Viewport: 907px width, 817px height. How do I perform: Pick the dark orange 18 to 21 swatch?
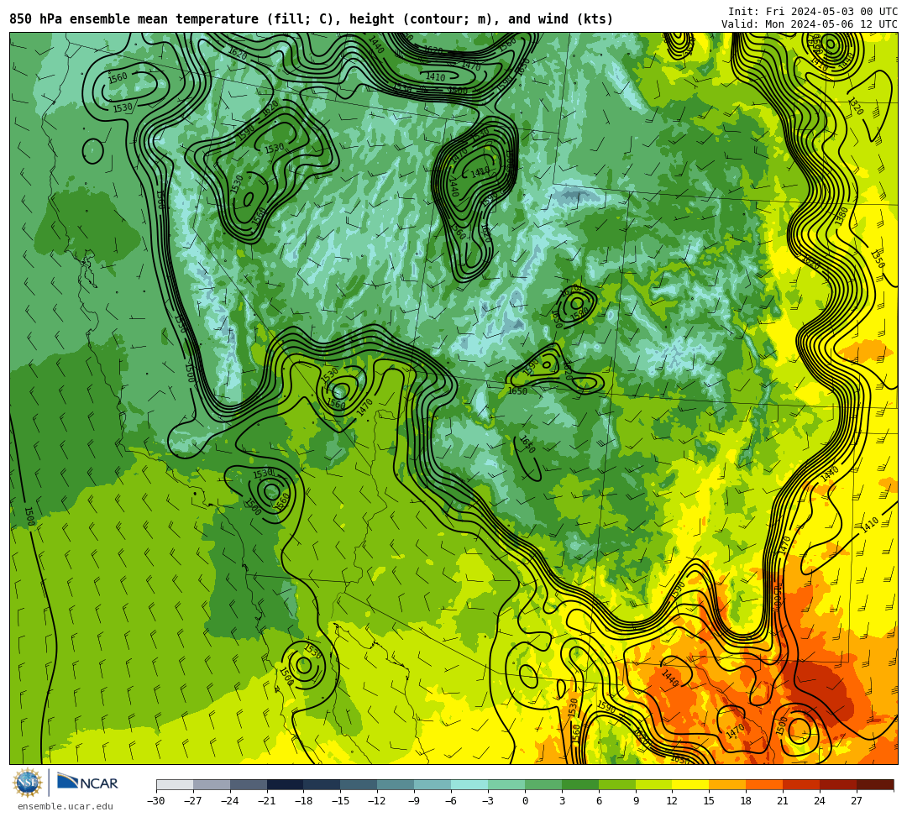(765, 784)
